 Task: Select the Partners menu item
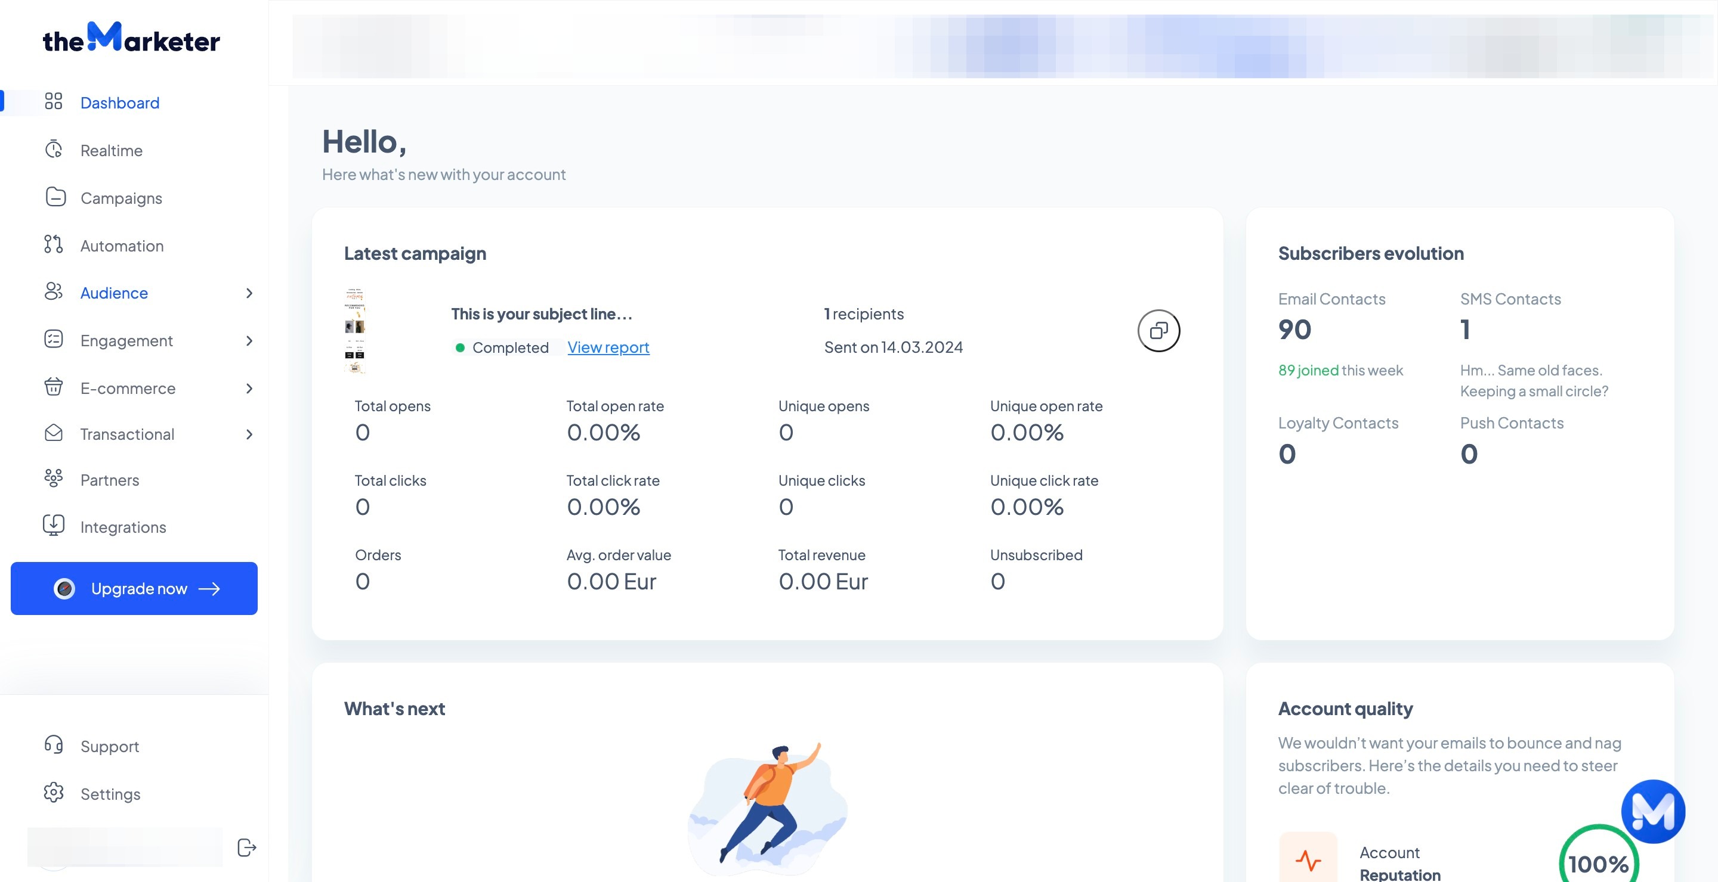109,480
